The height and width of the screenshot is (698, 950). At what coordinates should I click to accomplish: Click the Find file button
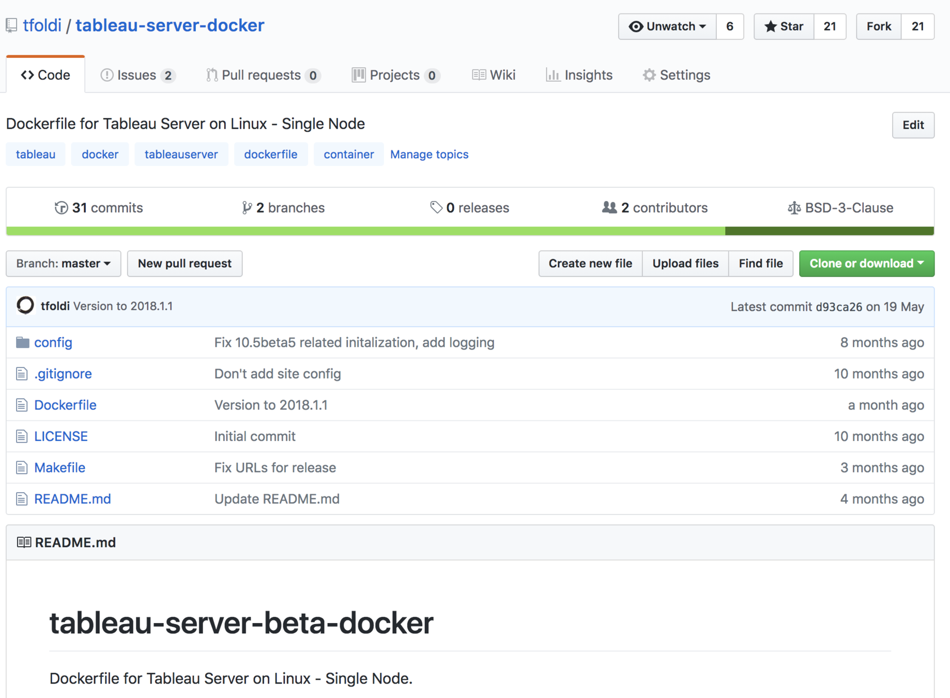click(x=761, y=264)
